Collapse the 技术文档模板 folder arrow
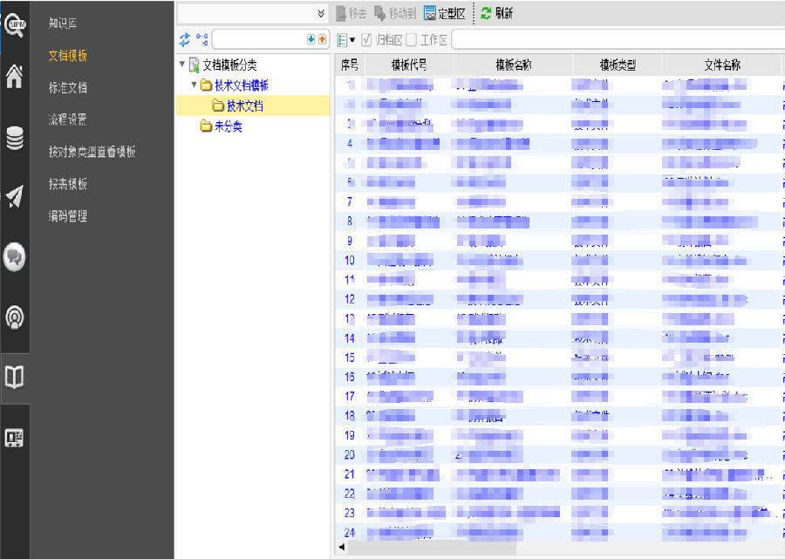Viewport: 785px width, 559px height. point(194,85)
